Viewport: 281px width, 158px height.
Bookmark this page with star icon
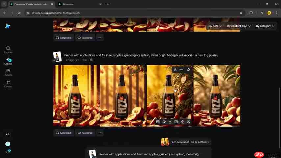click(241, 13)
